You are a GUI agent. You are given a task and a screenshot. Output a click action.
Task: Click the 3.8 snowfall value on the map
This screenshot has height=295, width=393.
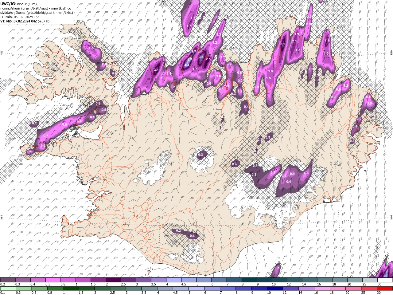[201, 57]
